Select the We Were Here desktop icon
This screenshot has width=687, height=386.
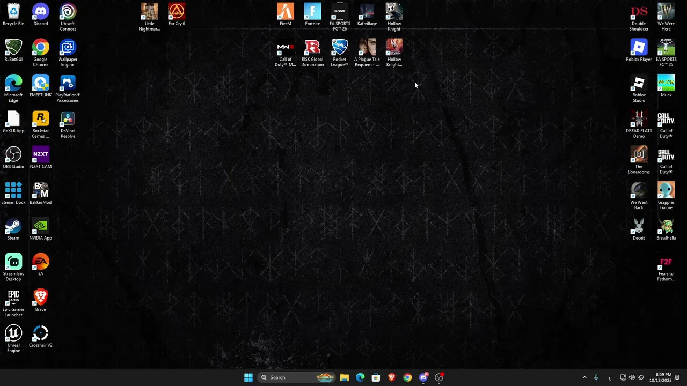point(666,17)
